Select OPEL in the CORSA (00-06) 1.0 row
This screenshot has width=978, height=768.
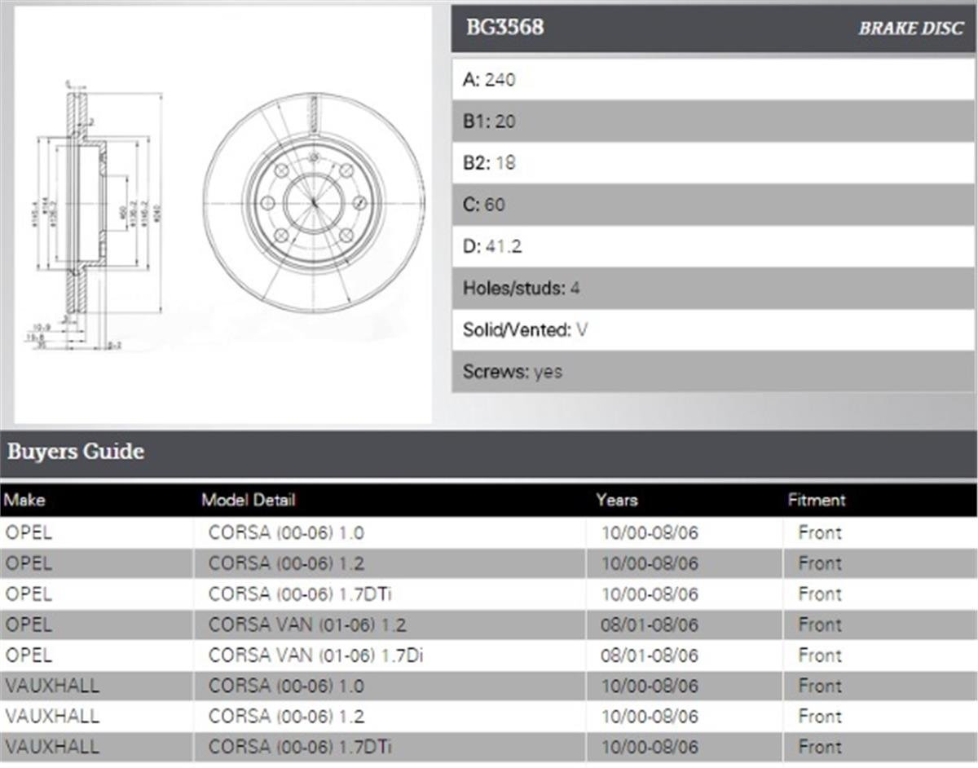coord(29,533)
